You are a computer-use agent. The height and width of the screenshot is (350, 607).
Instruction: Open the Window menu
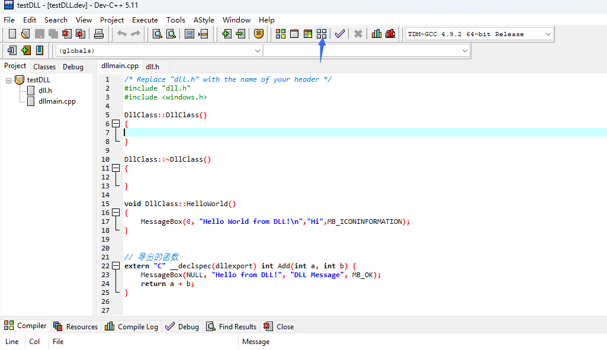pos(236,20)
